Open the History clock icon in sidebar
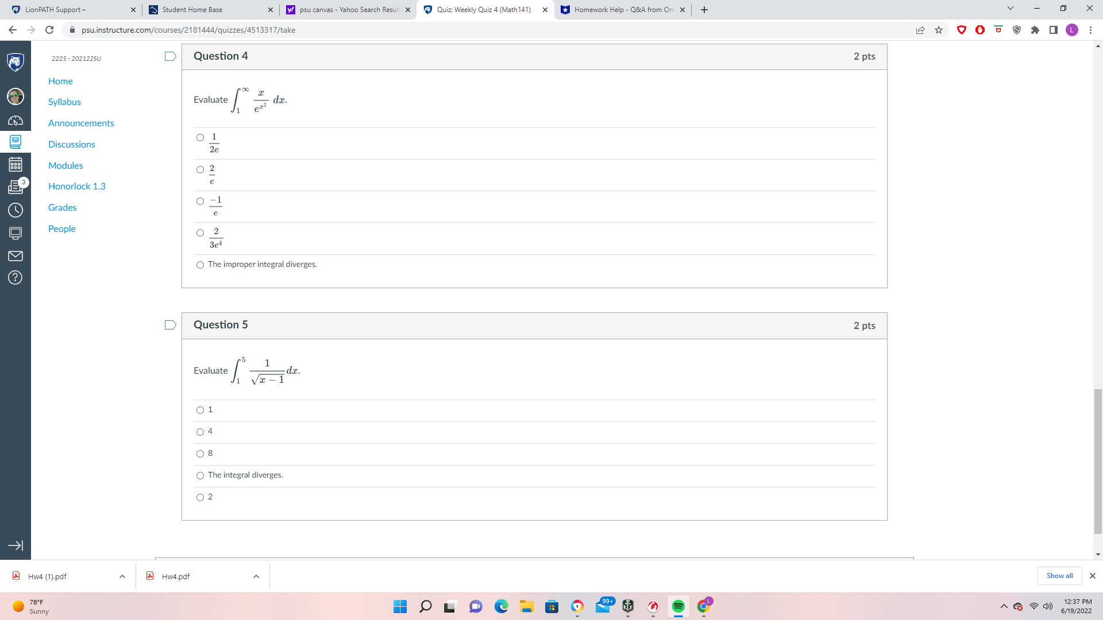This screenshot has height=620, width=1103. 16,210
